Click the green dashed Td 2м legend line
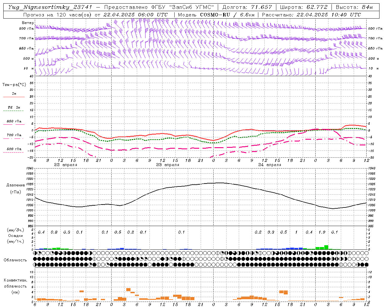Viewport: 384px width, 307px height. tap(13, 111)
